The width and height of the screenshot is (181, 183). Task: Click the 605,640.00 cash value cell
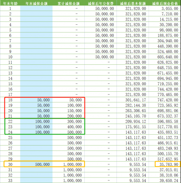click(x=165, y=57)
